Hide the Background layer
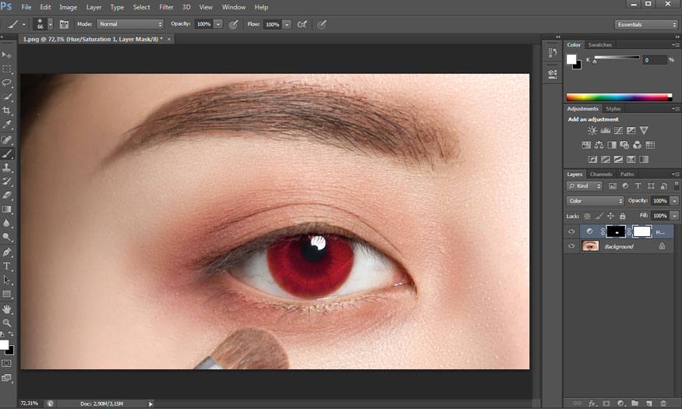 571,246
